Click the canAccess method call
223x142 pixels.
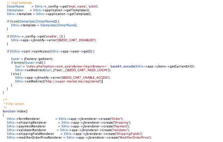[x=42, y=51]
